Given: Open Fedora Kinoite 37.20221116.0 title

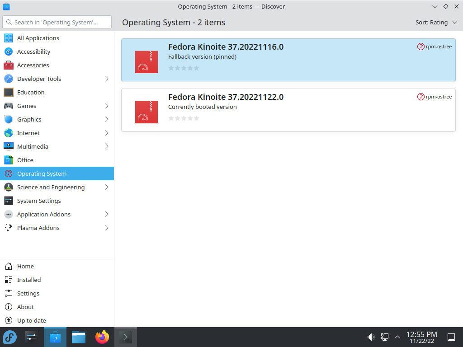Looking at the screenshot, I should pyautogui.click(x=226, y=47).
